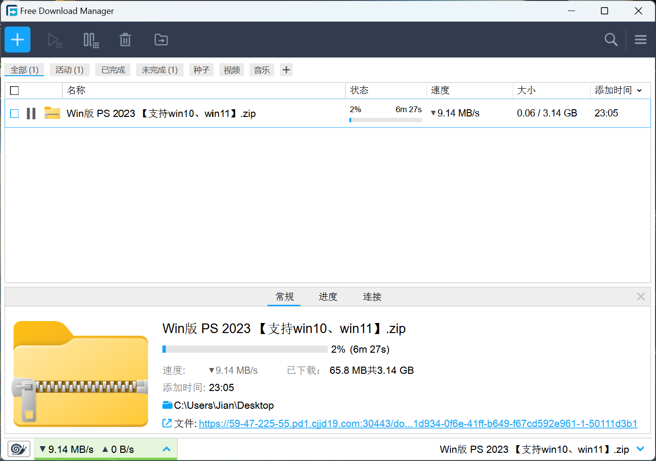Screen dimensions: 656x461
Task: Open the search magnifier
Action: [610, 40]
